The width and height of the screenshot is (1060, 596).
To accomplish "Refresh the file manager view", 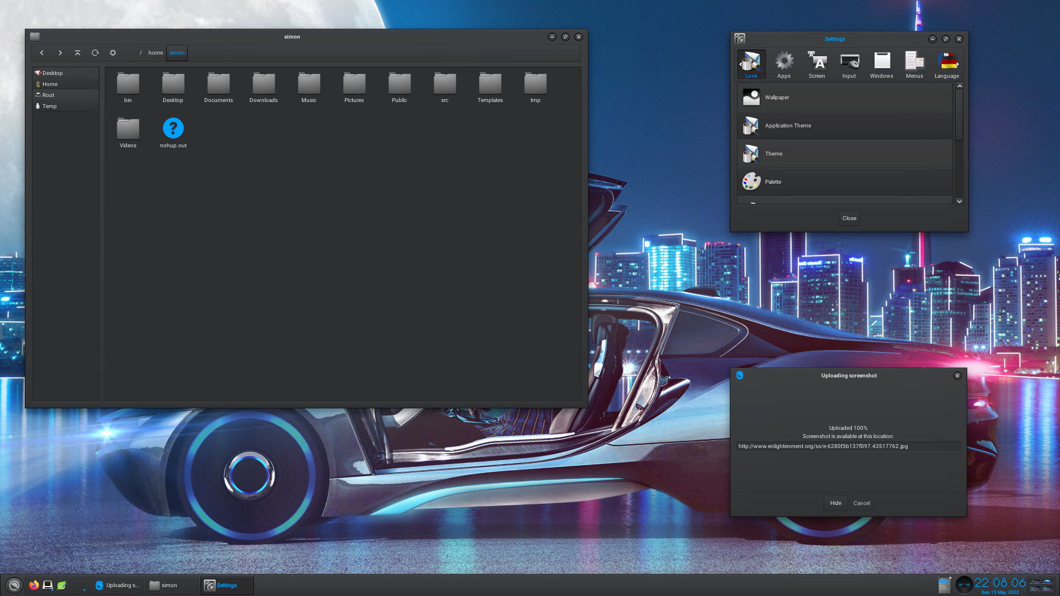I will pyautogui.click(x=95, y=52).
